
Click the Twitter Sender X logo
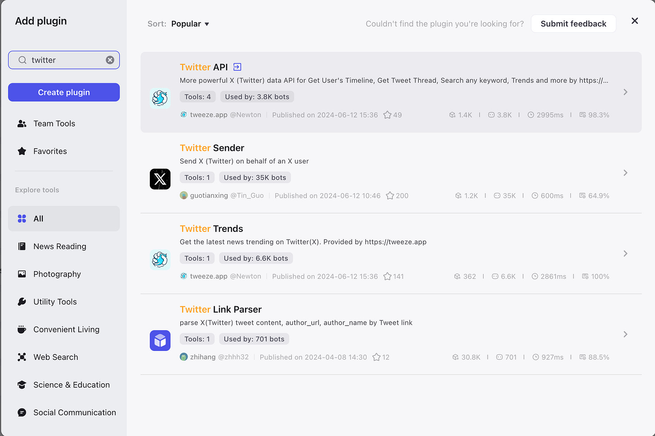point(160,179)
